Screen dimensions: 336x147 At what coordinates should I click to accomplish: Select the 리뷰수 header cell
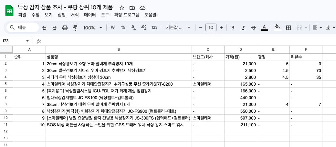[306, 57]
